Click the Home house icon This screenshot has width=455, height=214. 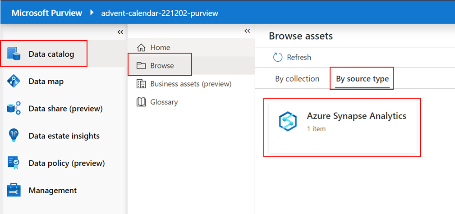pos(141,47)
